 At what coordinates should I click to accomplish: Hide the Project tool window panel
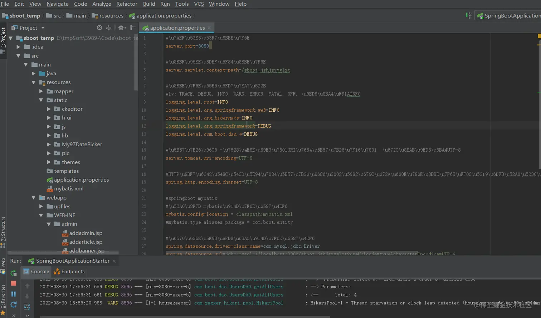click(133, 28)
